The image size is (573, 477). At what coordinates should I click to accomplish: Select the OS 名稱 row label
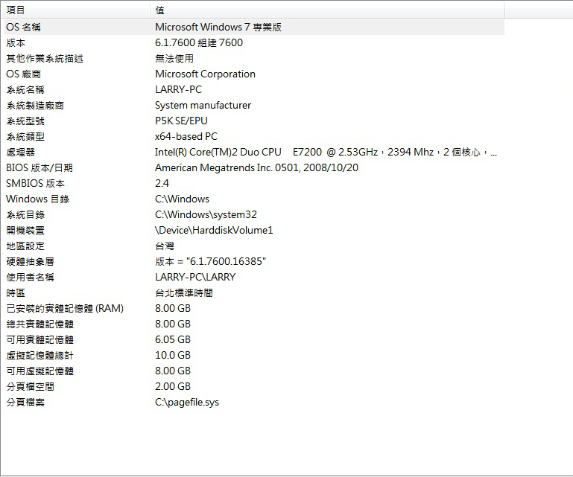(x=23, y=27)
